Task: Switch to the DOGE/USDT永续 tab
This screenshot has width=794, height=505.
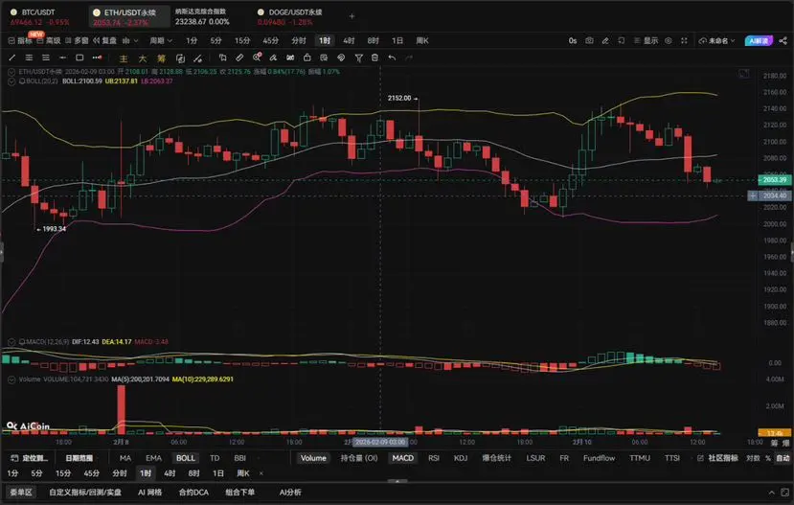Action: 291,16
